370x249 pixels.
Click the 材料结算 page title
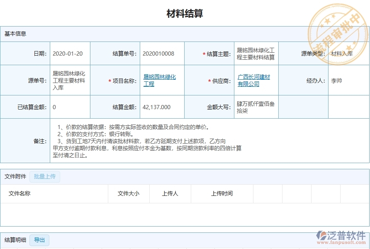click(x=185, y=13)
